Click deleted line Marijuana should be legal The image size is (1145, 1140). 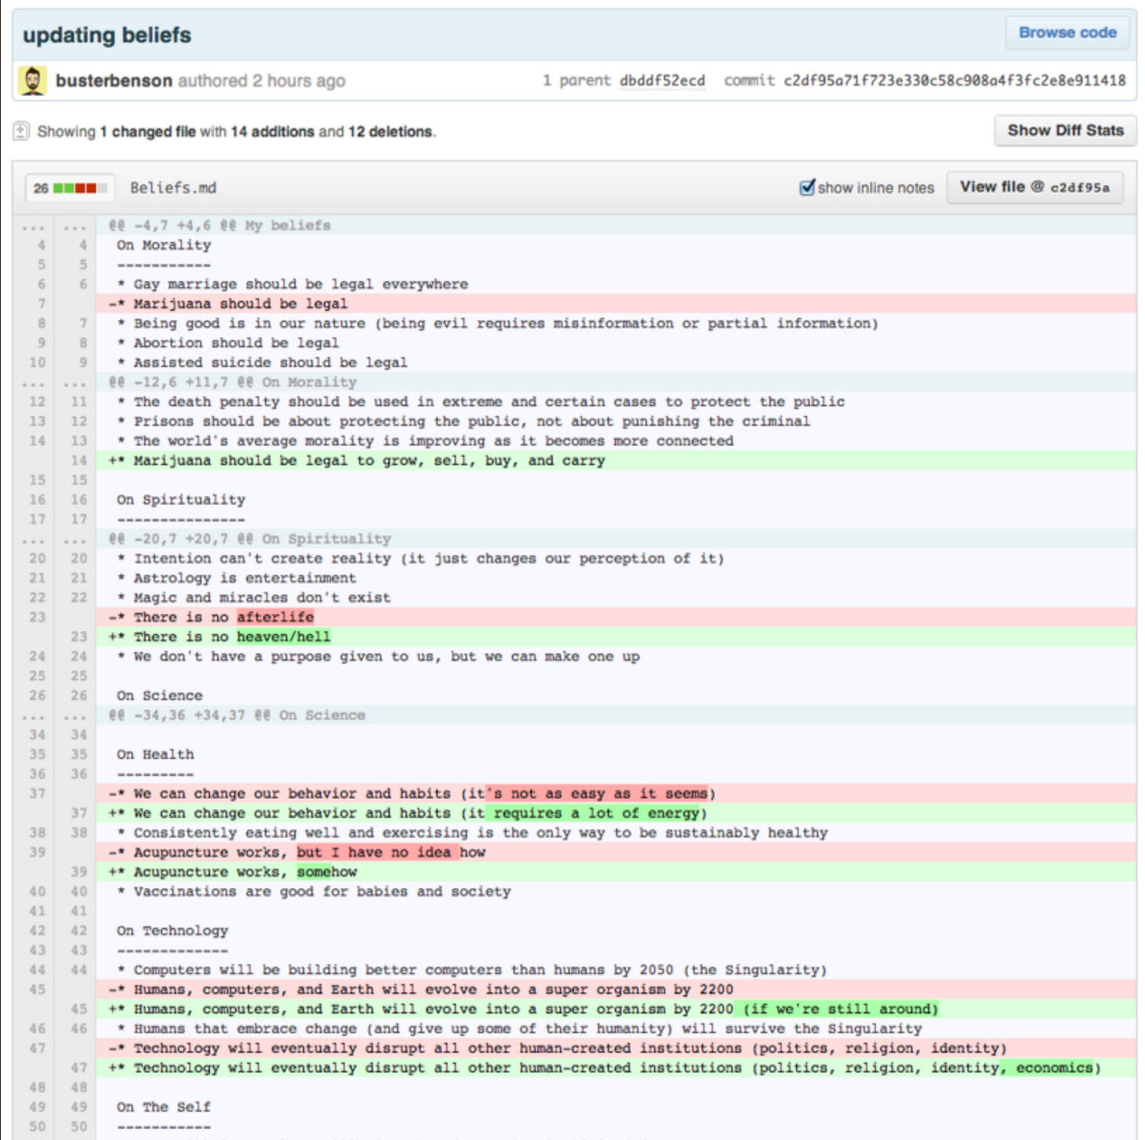616,304
